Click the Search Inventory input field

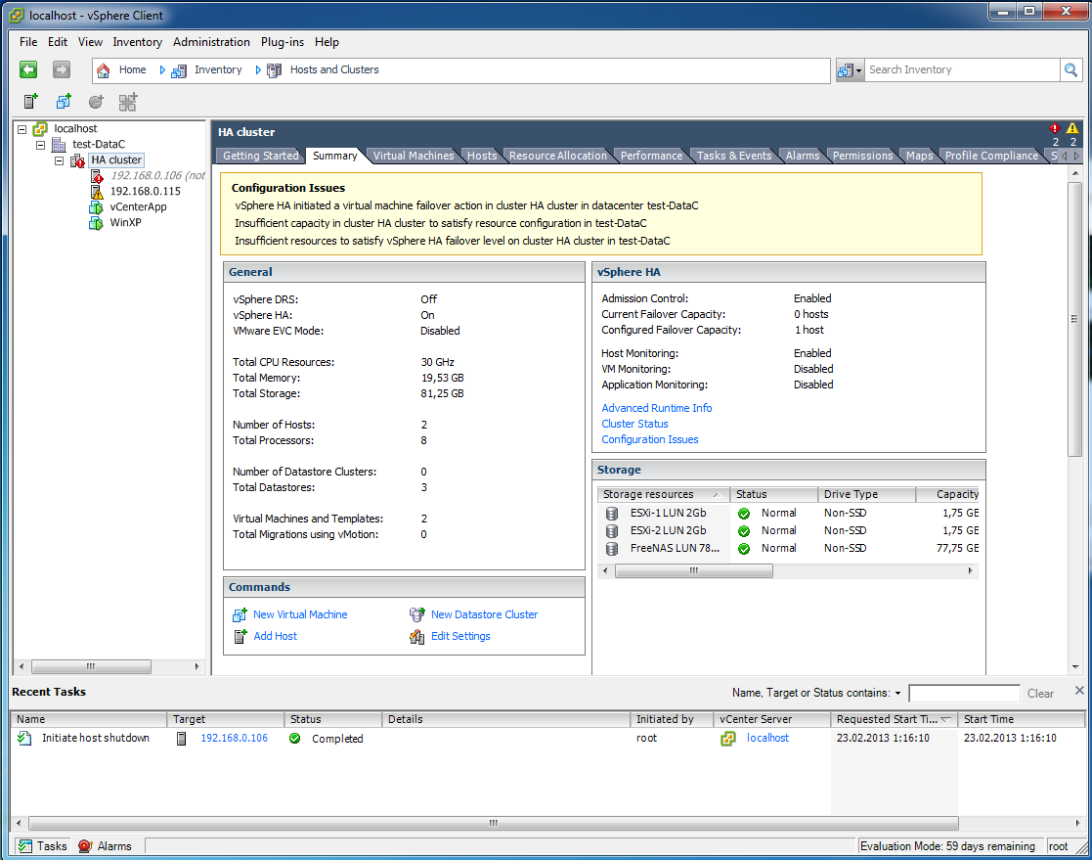(962, 69)
